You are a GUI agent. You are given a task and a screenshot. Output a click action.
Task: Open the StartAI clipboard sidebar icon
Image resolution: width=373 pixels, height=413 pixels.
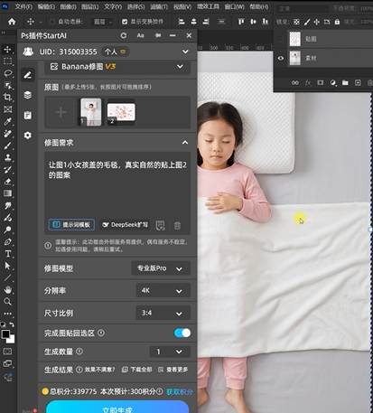click(x=28, y=115)
